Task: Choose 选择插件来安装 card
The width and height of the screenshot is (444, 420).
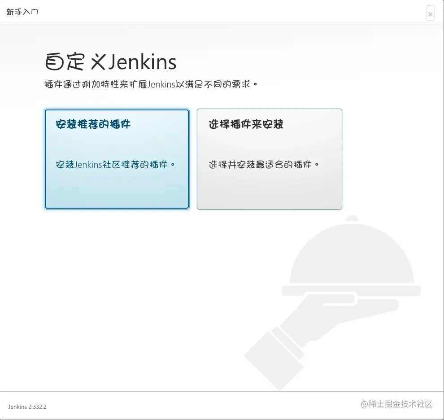Action: click(269, 159)
